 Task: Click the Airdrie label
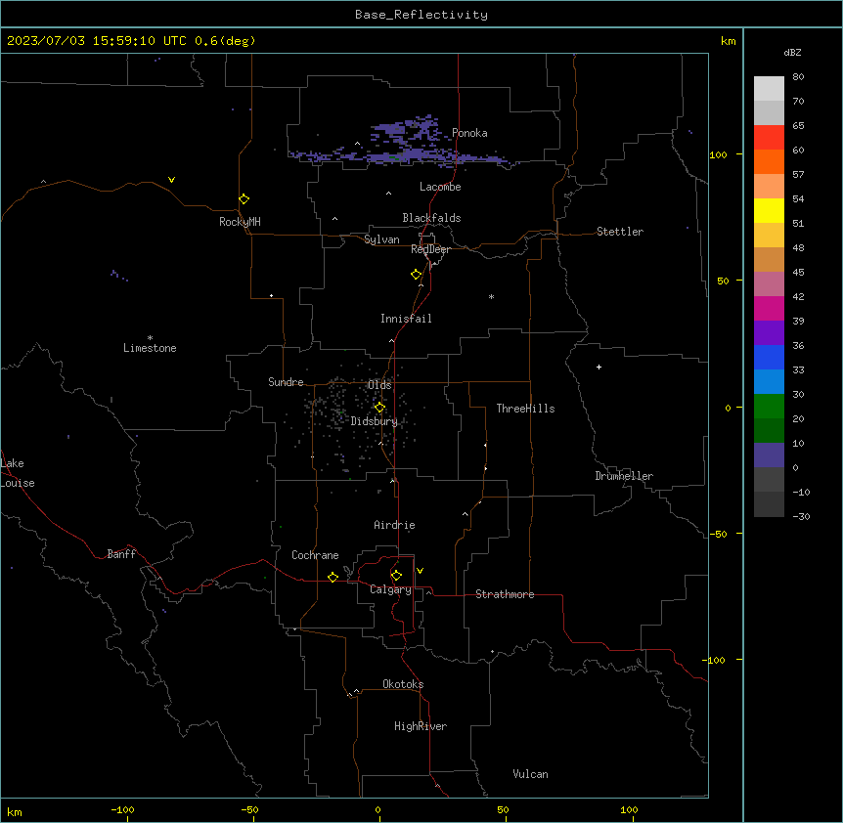point(394,525)
